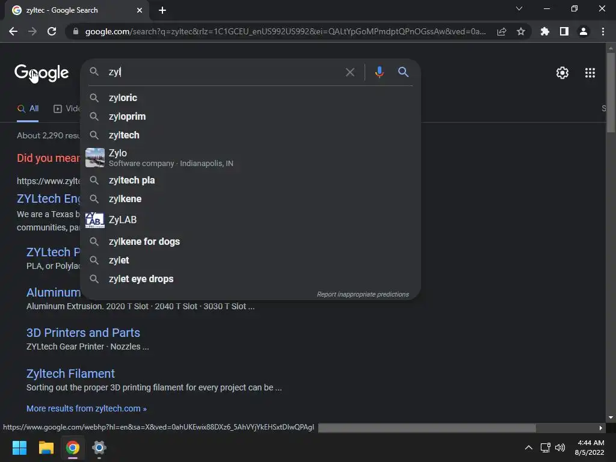Viewport: 616px width, 462px height.
Task: Click inside the search input field
Action: coord(224,72)
